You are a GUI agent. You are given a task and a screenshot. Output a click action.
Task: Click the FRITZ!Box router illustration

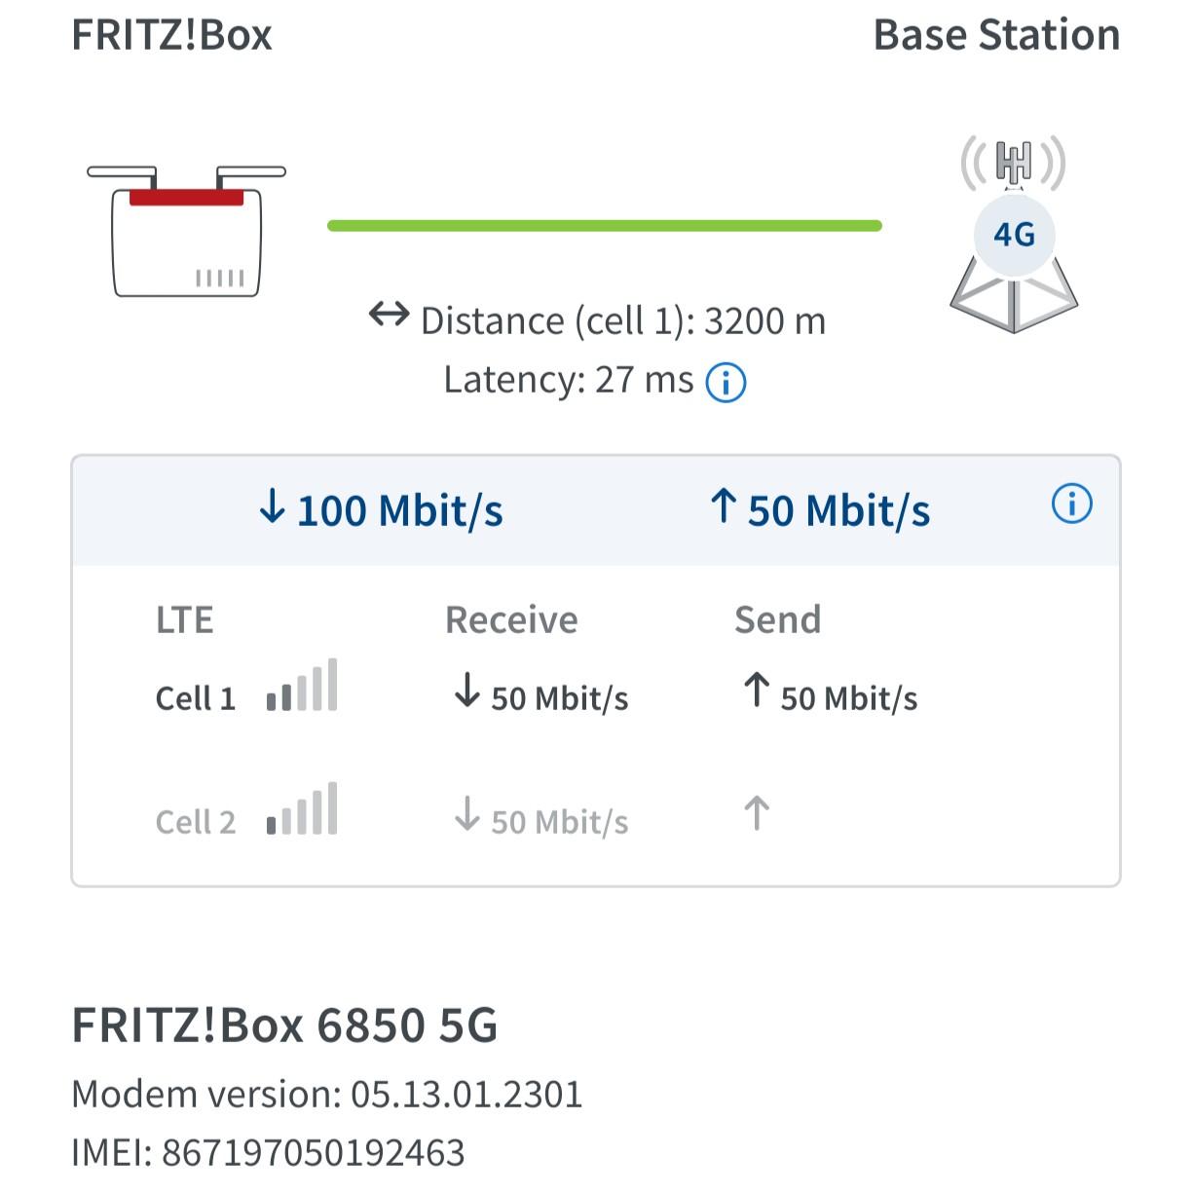[x=187, y=232]
